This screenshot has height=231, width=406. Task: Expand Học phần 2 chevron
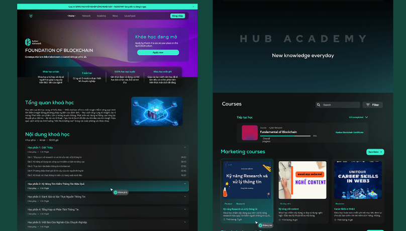pos(185,184)
